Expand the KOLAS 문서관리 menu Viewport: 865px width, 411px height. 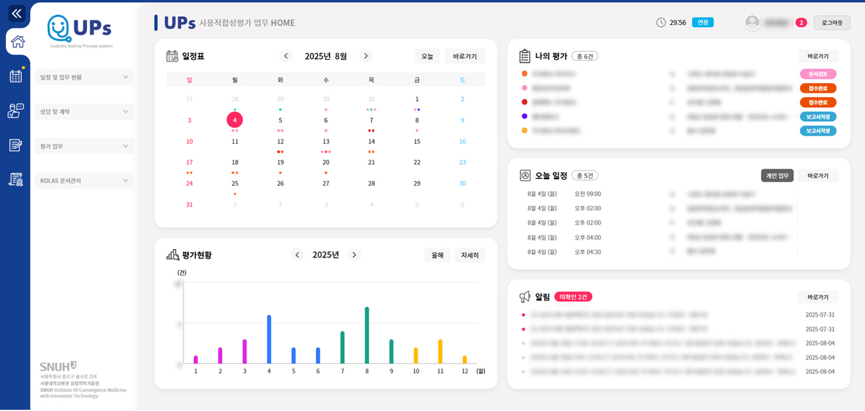(x=83, y=181)
